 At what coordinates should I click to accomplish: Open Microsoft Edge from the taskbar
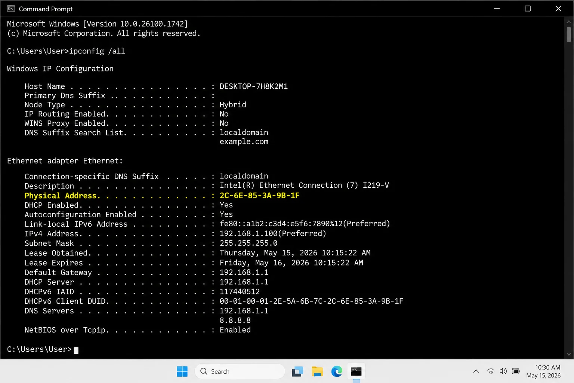pos(337,371)
